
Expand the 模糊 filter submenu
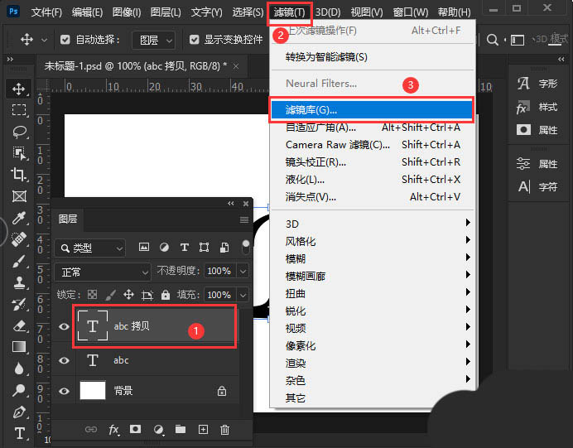pos(372,258)
